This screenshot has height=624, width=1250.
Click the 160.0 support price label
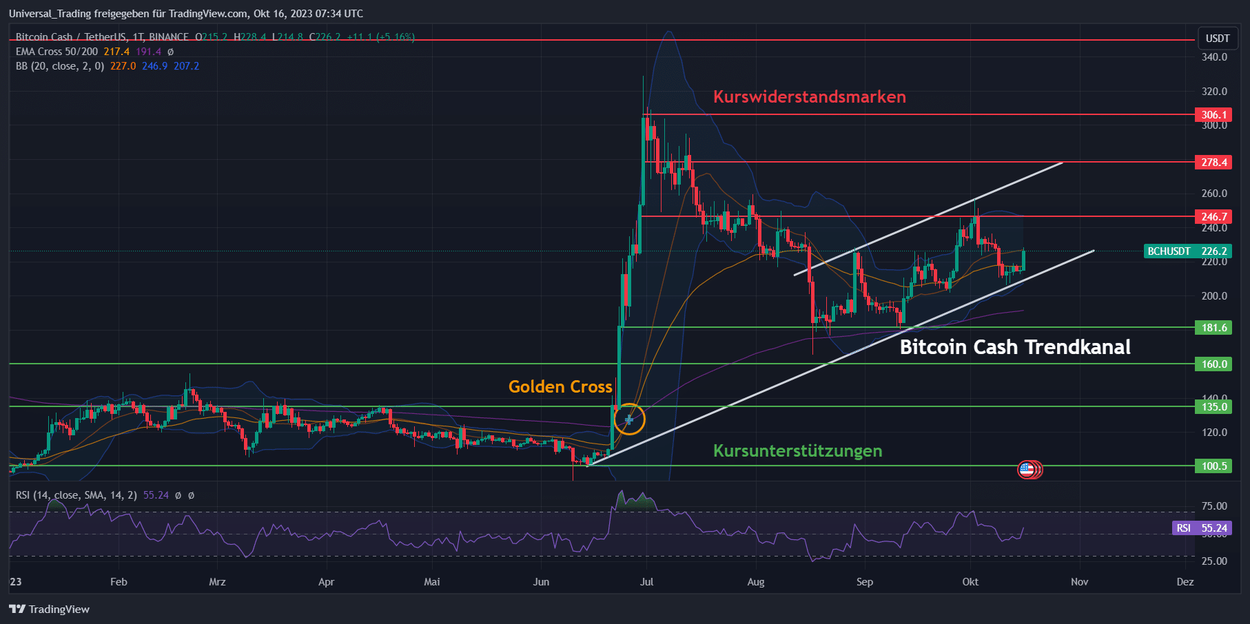click(1213, 364)
